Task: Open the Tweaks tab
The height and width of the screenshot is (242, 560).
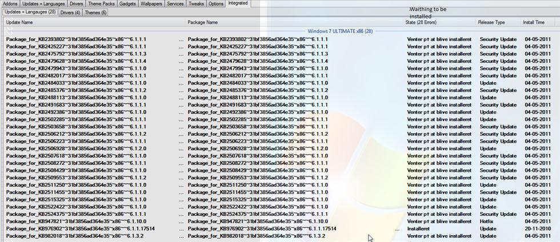Action: (196, 4)
